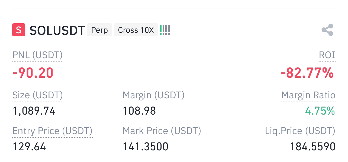This screenshot has height=162, width=348.
Task: Tap the underlined Entry Price (USDT) label
Action: (x=53, y=131)
